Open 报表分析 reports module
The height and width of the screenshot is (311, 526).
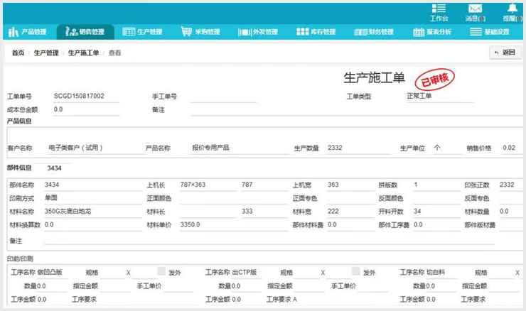tap(433, 32)
